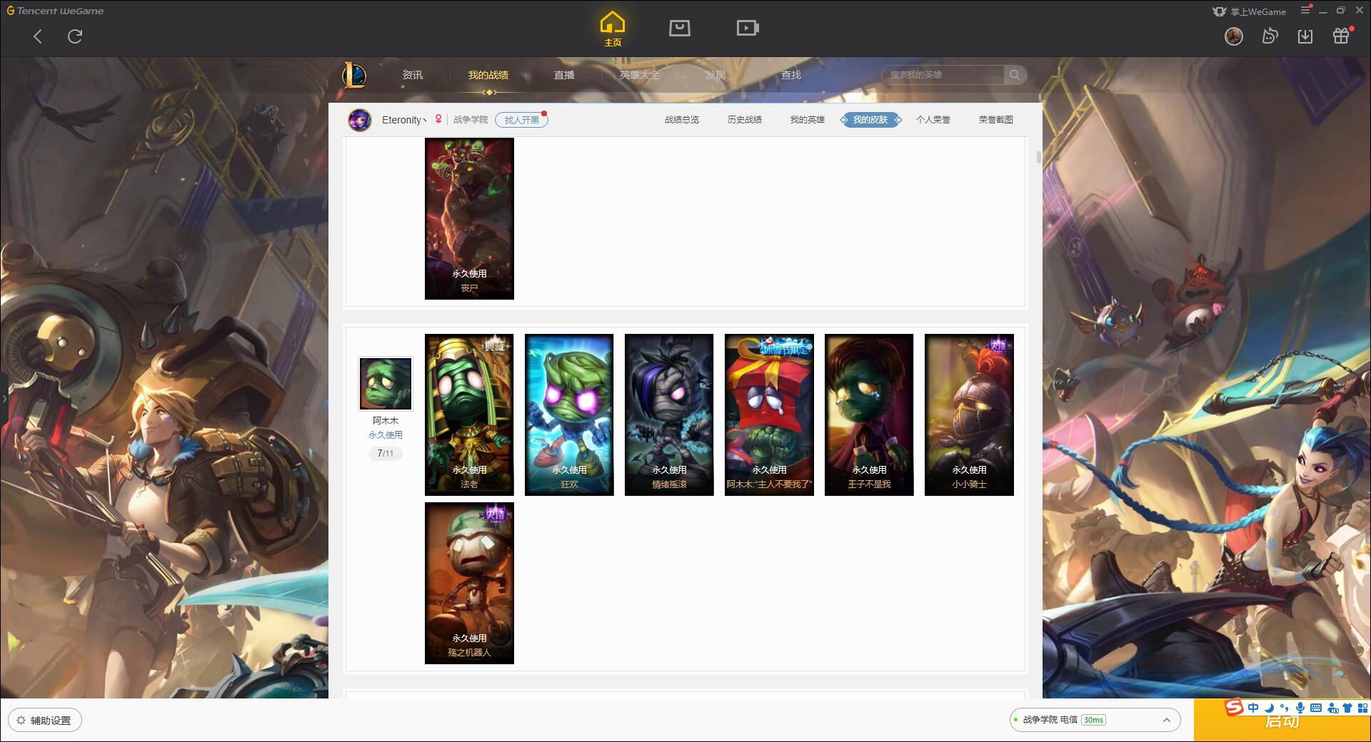Open the 主页 home icon

tap(613, 29)
